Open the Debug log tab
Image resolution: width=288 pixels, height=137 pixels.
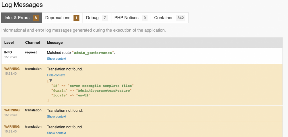[x=92, y=18]
